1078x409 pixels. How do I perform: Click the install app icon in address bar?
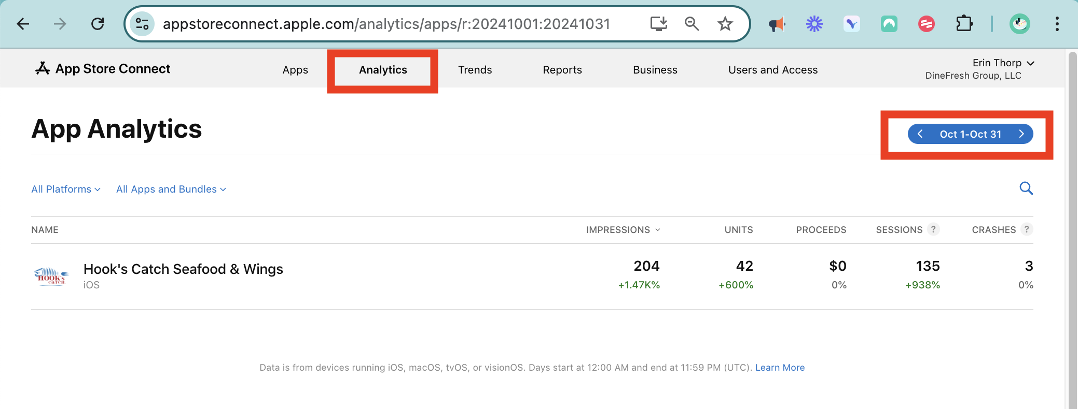pos(659,24)
